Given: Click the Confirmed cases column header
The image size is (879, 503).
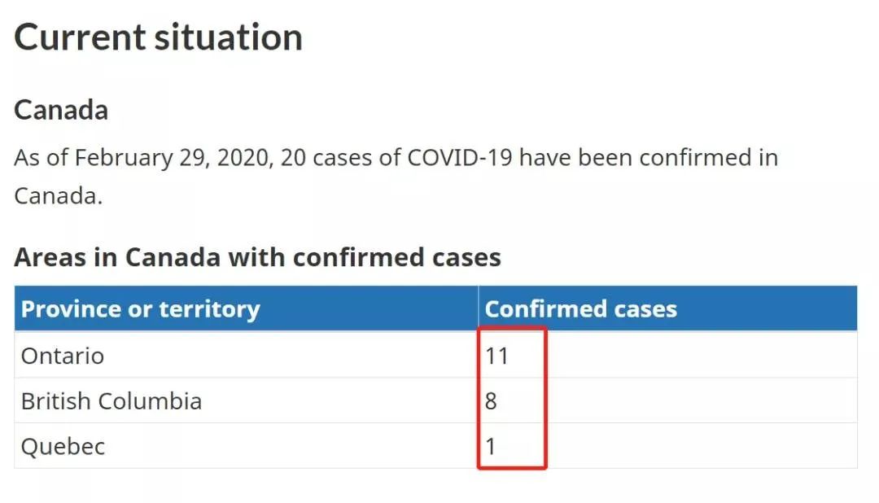Looking at the screenshot, I should click(x=667, y=308).
